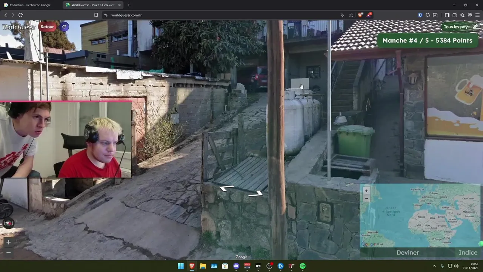Open Spotify from the taskbar
This screenshot has width=483, height=272.
[303, 266]
